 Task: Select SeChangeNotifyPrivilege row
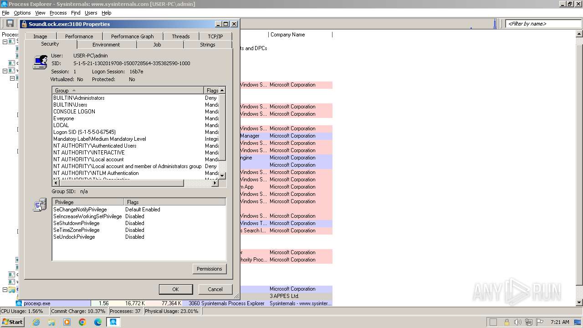click(x=139, y=210)
